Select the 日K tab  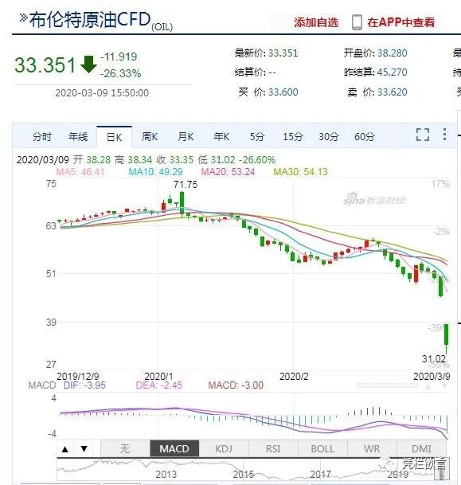(114, 137)
